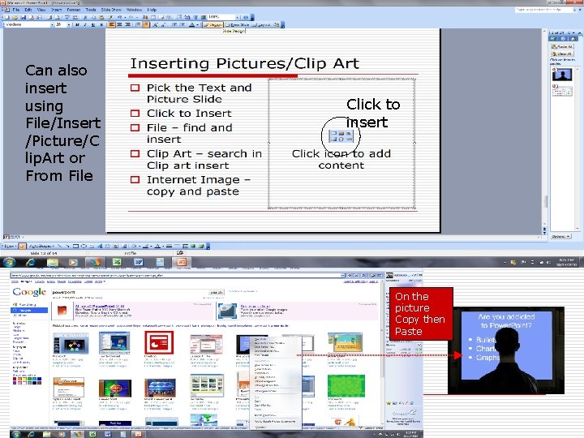Click the Google Search button
584x438 pixels.
pos(217,292)
